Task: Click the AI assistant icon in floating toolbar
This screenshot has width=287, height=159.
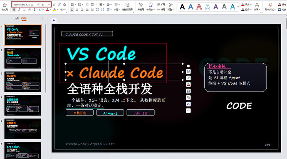Action: 188,104
